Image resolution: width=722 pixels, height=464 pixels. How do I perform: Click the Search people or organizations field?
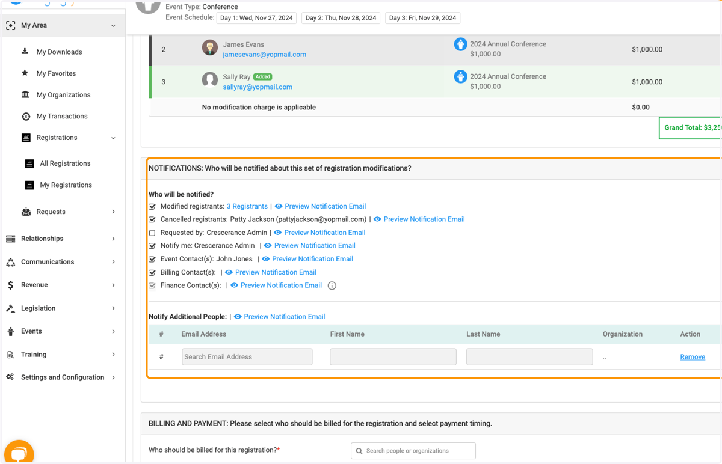(413, 451)
